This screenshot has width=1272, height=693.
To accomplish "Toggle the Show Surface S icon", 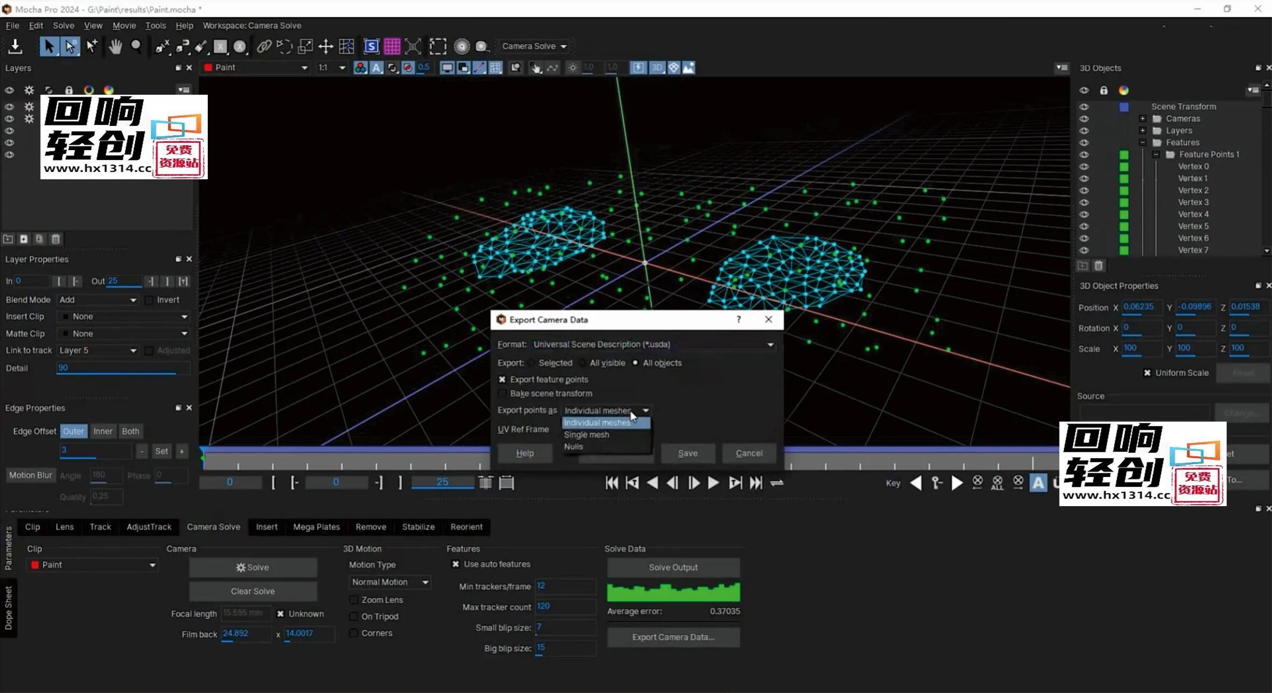I will [x=372, y=46].
